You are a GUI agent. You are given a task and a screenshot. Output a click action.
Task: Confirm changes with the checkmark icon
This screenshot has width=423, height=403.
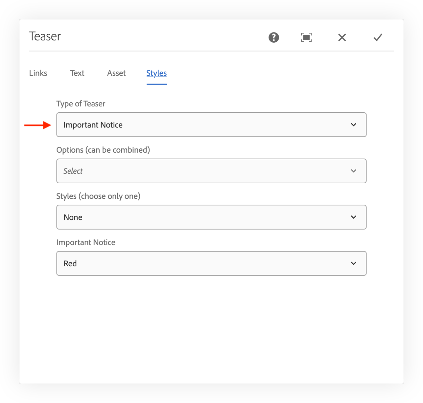click(x=378, y=37)
